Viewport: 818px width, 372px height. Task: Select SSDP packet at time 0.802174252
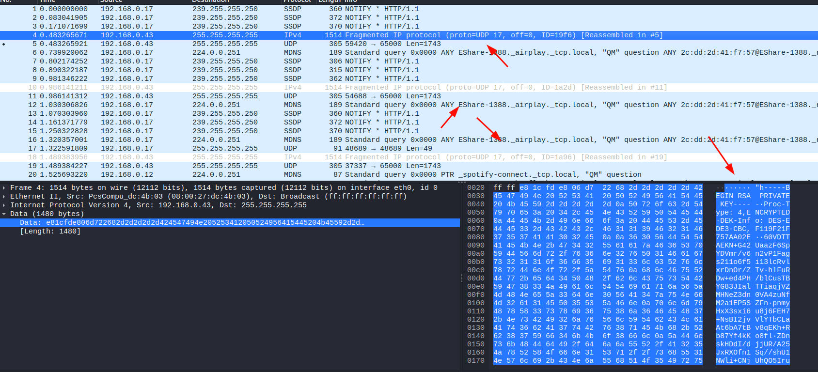pyautogui.click(x=409, y=61)
